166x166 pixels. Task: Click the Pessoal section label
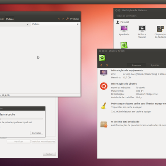pyautogui.click(x=124, y=22)
